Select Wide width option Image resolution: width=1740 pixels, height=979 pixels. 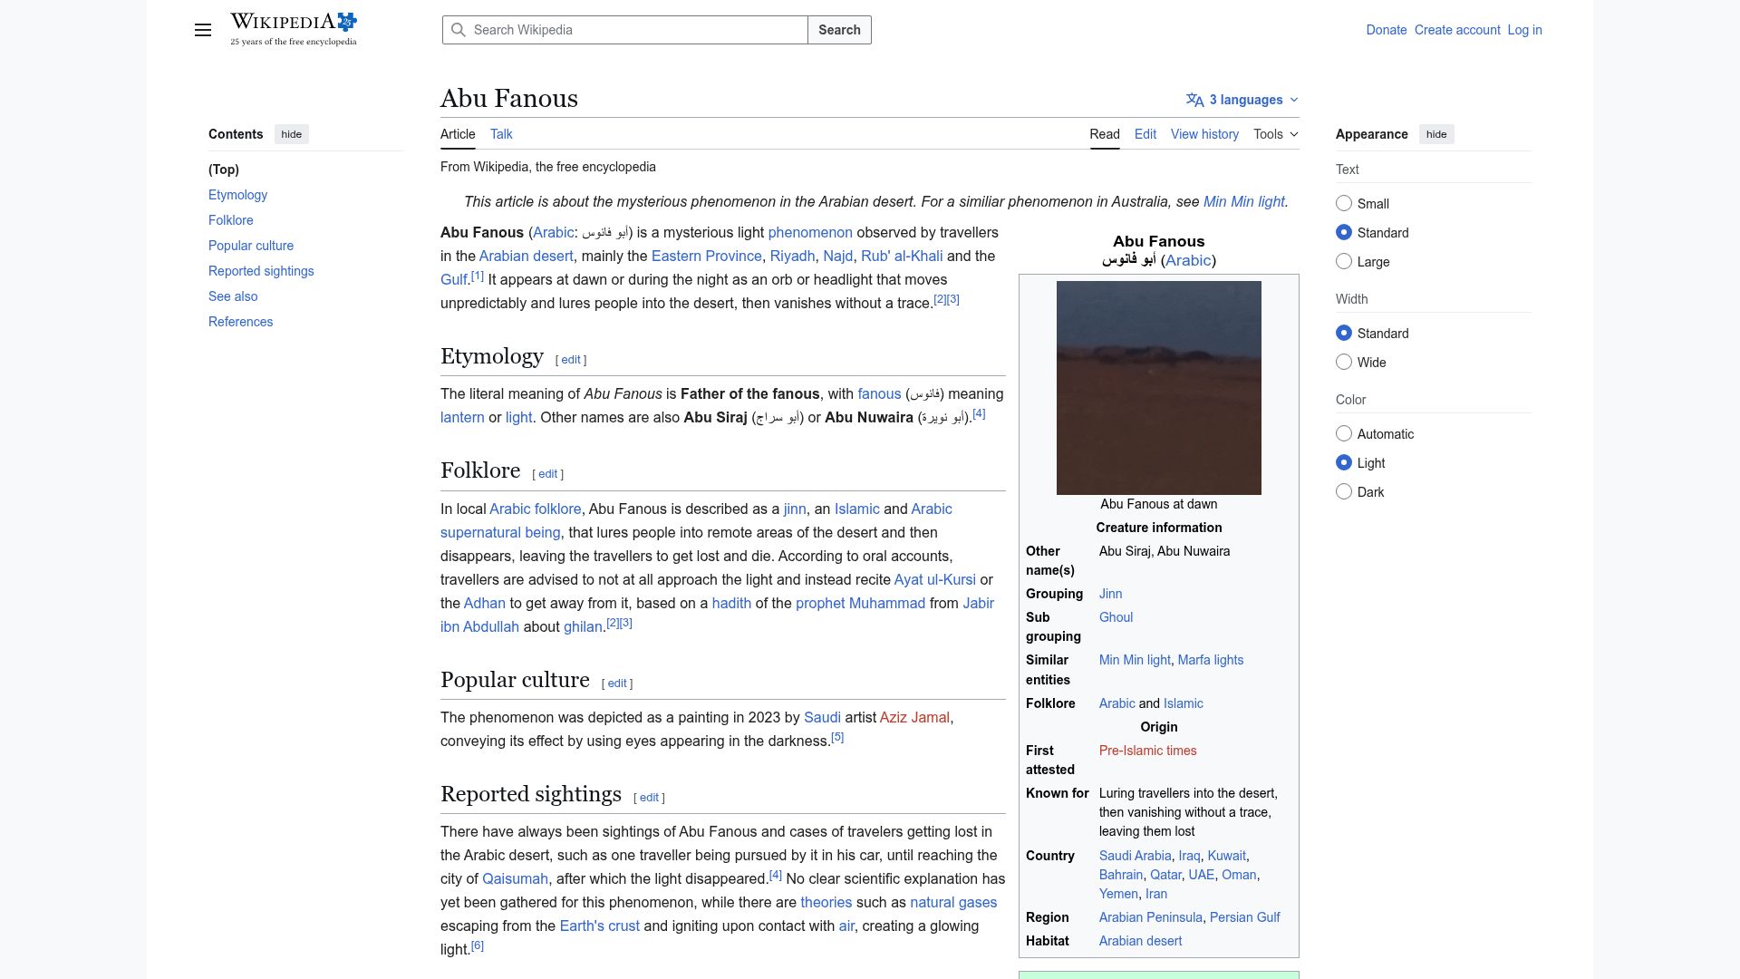pyautogui.click(x=1344, y=363)
